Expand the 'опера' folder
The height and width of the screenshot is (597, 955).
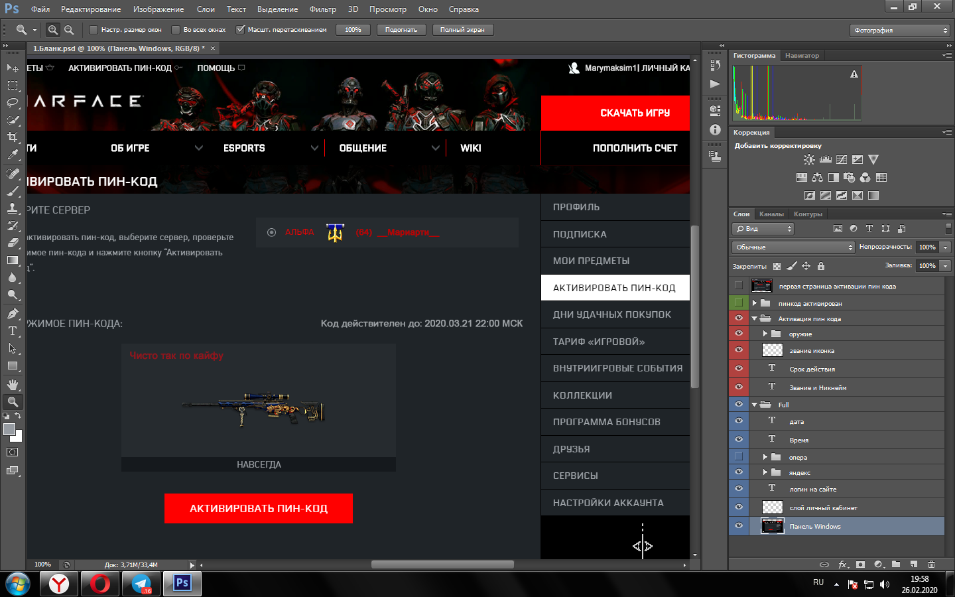[765, 457]
